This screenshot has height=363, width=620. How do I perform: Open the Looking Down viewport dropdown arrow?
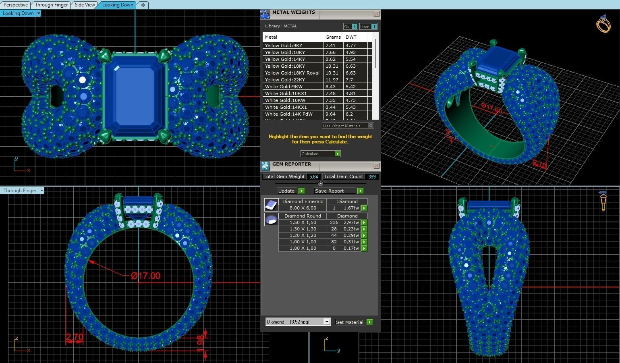[39, 13]
